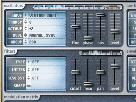Screen dimensions: 136x102
Task: Click the WAVE parameter label
Action: (17, 16)
